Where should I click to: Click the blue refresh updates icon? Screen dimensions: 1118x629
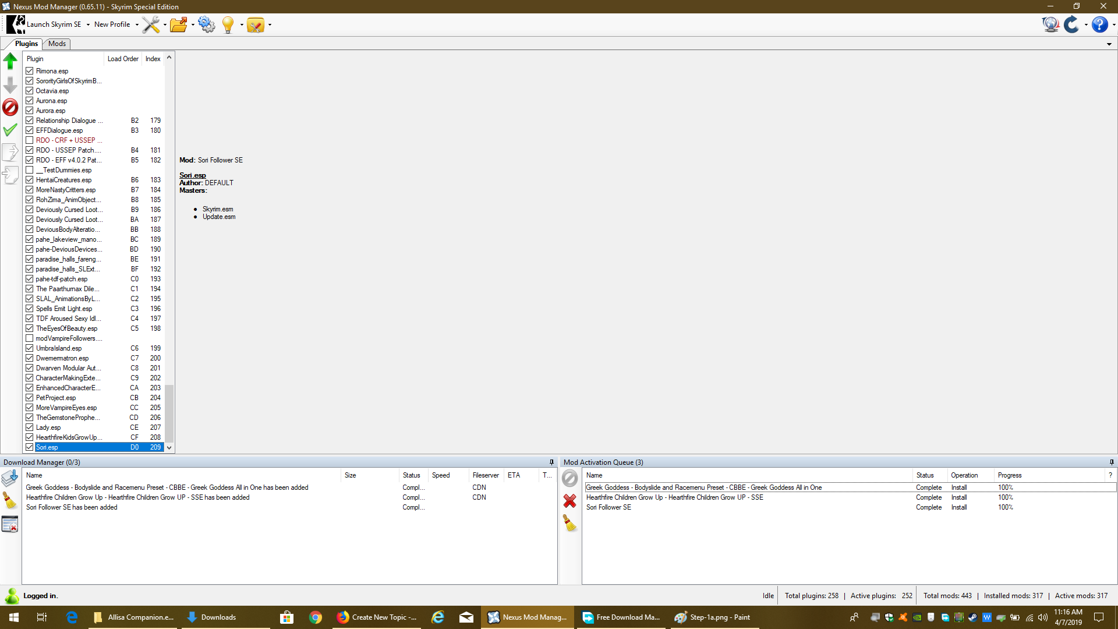point(1071,24)
